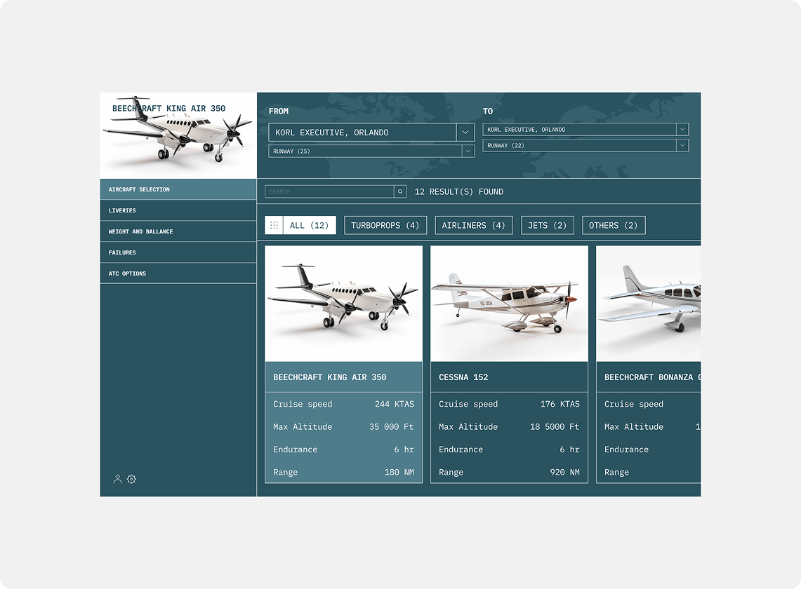The height and width of the screenshot is (589, 801).
Task: Filter by Turboprops (4)
Action: (x=385, y=225)
